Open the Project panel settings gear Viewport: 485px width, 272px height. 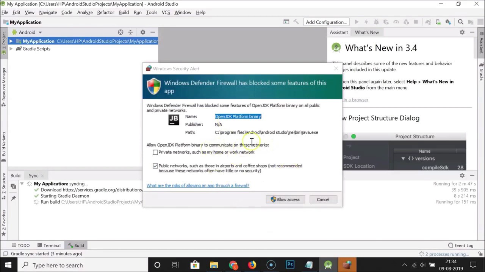[143, 32]
